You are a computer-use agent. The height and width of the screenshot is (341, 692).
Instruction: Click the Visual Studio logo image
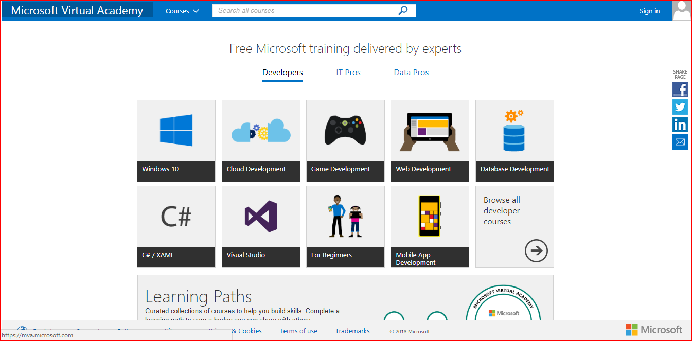261,217
